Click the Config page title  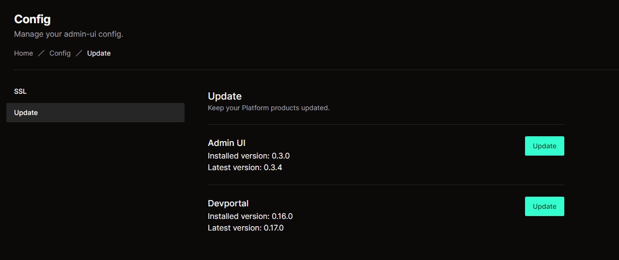32,19
